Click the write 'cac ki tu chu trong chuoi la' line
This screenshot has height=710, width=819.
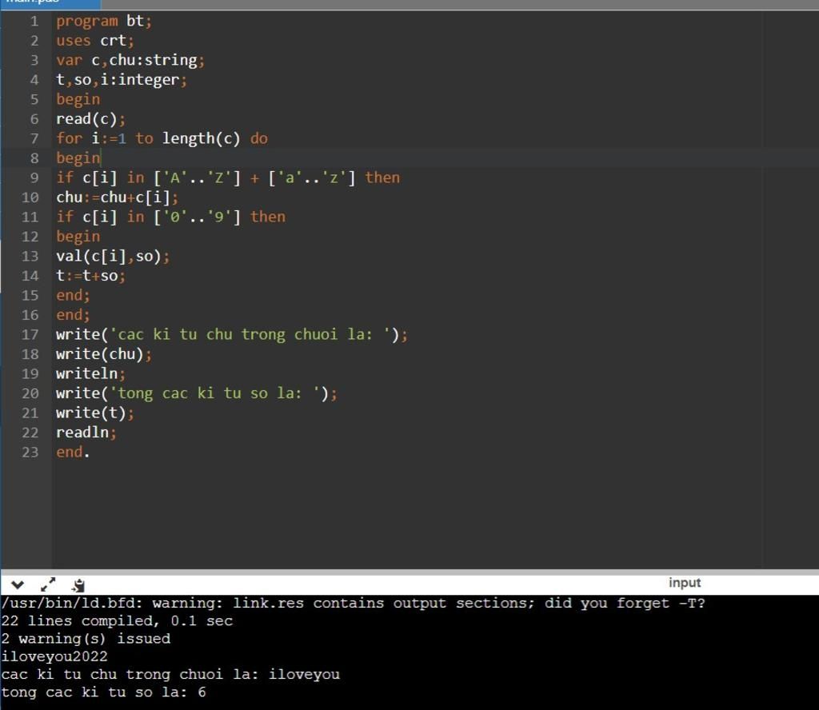[x=232, y=335]
